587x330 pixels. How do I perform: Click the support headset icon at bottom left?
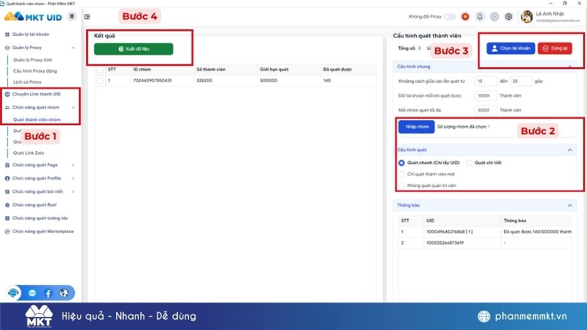[x=14, y=293]
